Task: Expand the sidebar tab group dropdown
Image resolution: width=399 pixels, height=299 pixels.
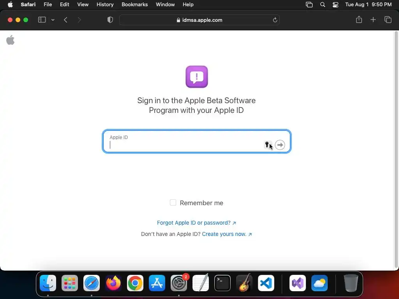Action: pyautogui.click(x=53, y=20)
